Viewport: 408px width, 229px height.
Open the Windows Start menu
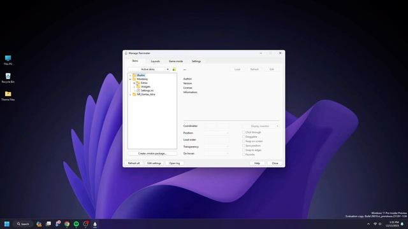click(x=7, y=224)
